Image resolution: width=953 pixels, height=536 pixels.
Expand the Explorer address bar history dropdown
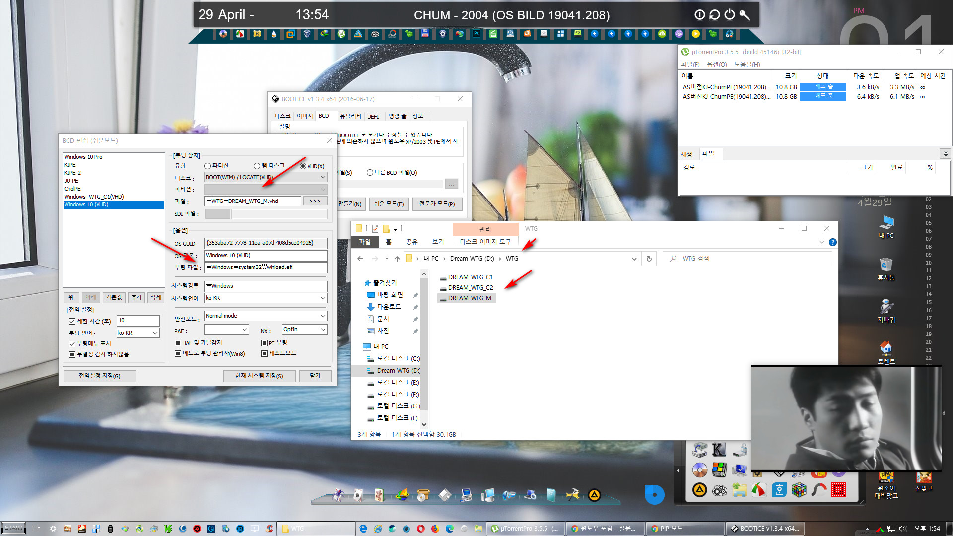pos(634,259)
